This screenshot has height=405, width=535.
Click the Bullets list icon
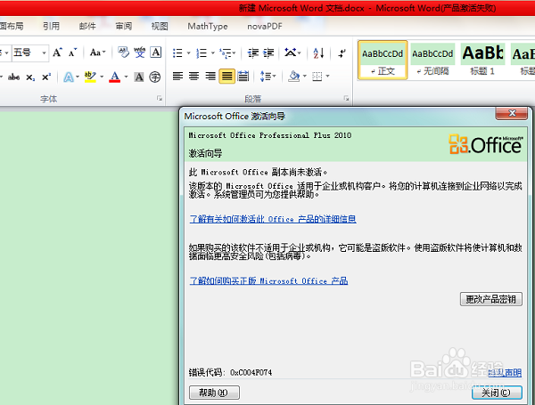click(x=177, y=53)
